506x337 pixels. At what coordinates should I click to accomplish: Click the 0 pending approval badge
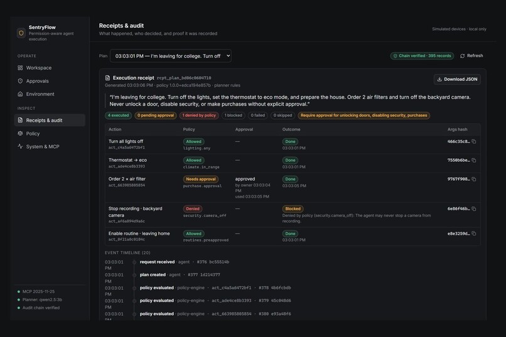pos(156,115)
